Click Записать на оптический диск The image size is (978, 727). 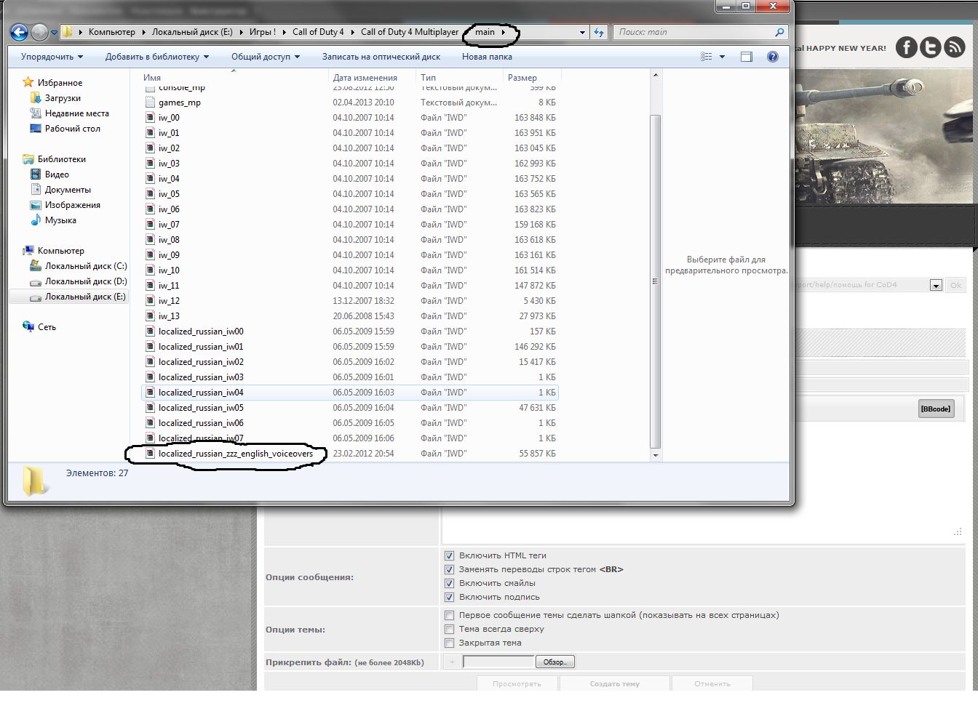[x=381, y=57]
